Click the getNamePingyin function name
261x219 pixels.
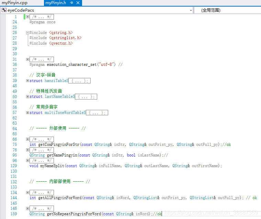pyautogui.click(x=62, y=155)
